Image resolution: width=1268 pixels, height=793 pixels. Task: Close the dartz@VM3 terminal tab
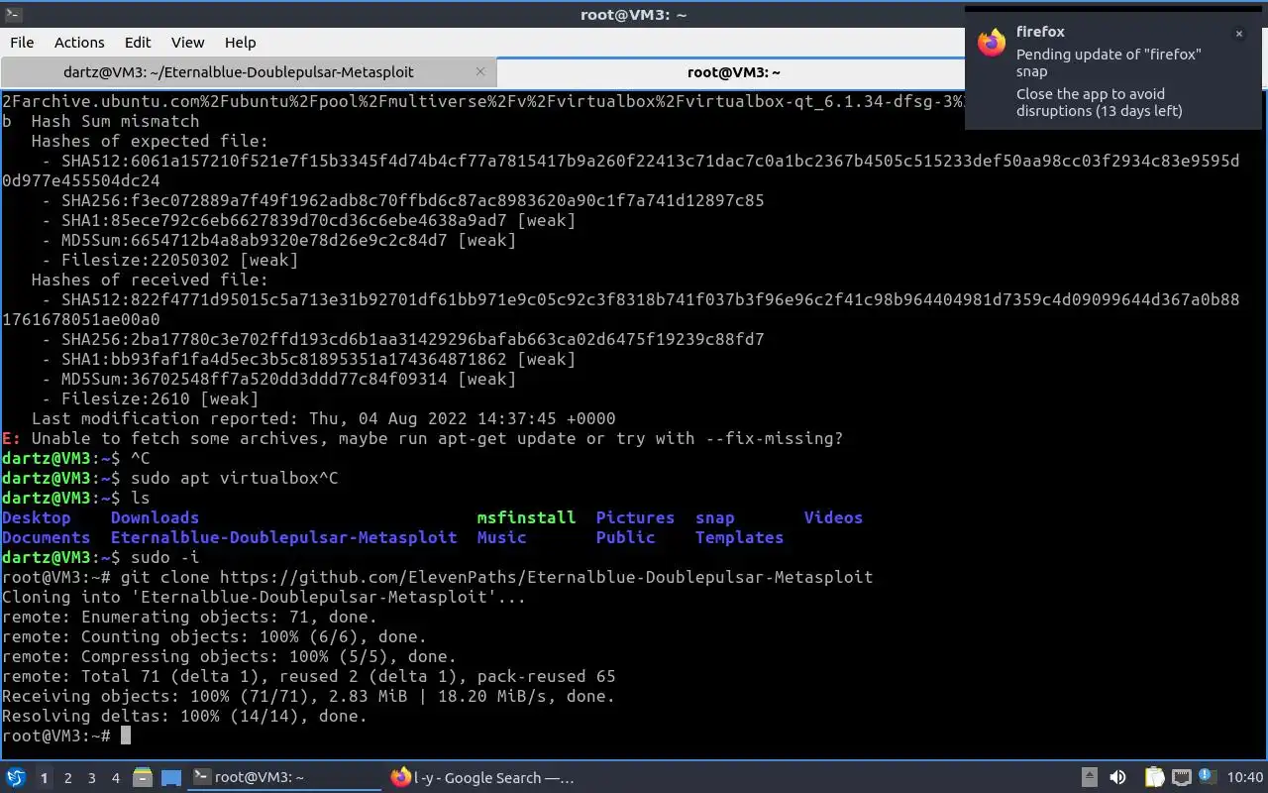click(x=480, y=71)
